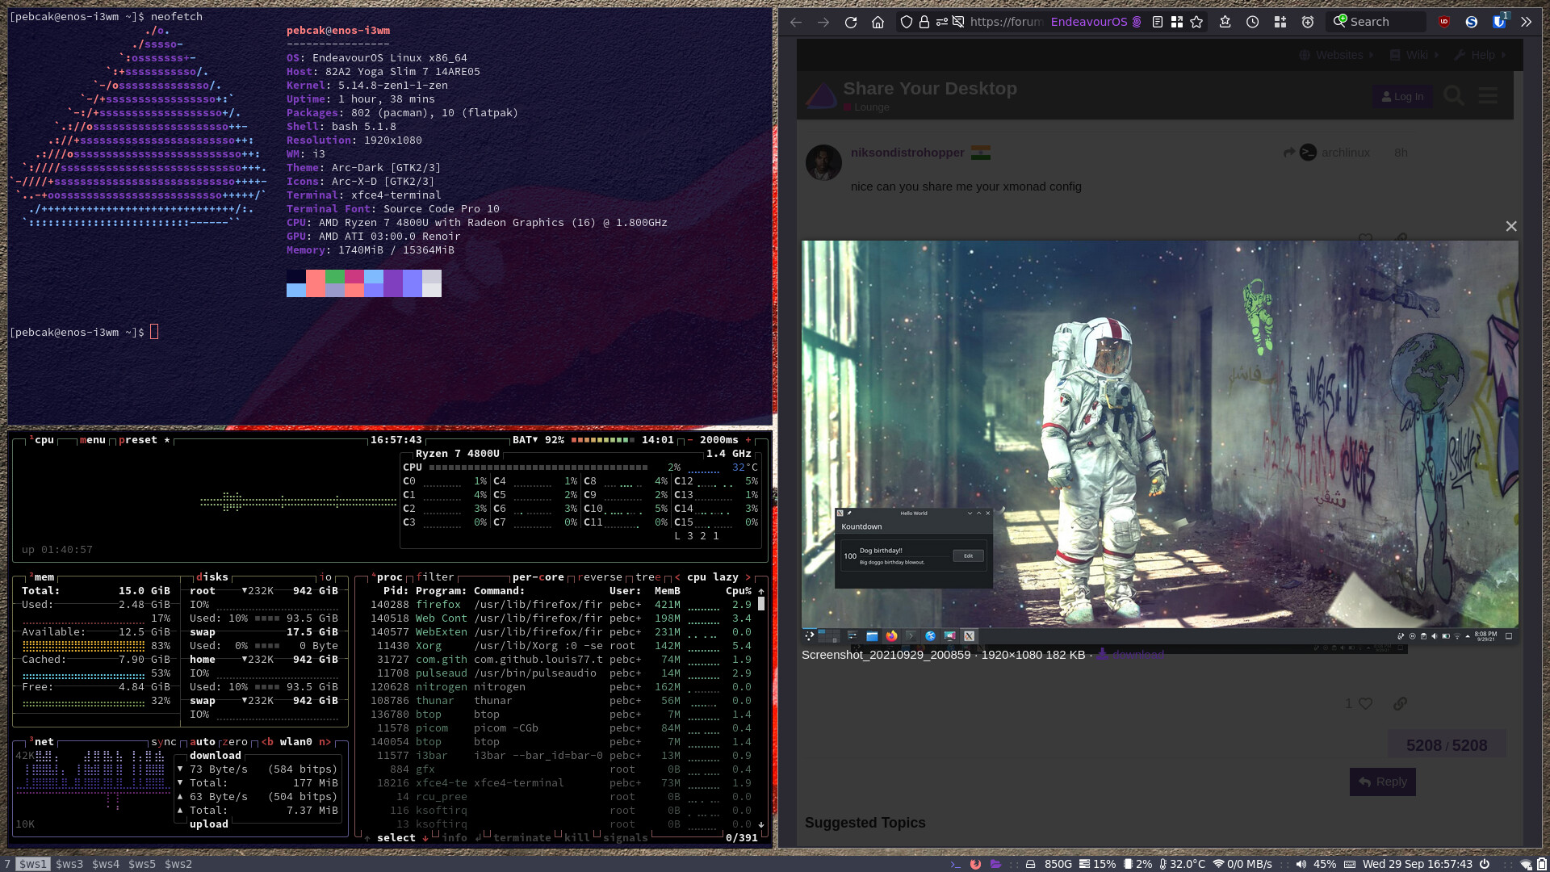
Task: Click the pulseaudio process row
Action: (560, 673)
